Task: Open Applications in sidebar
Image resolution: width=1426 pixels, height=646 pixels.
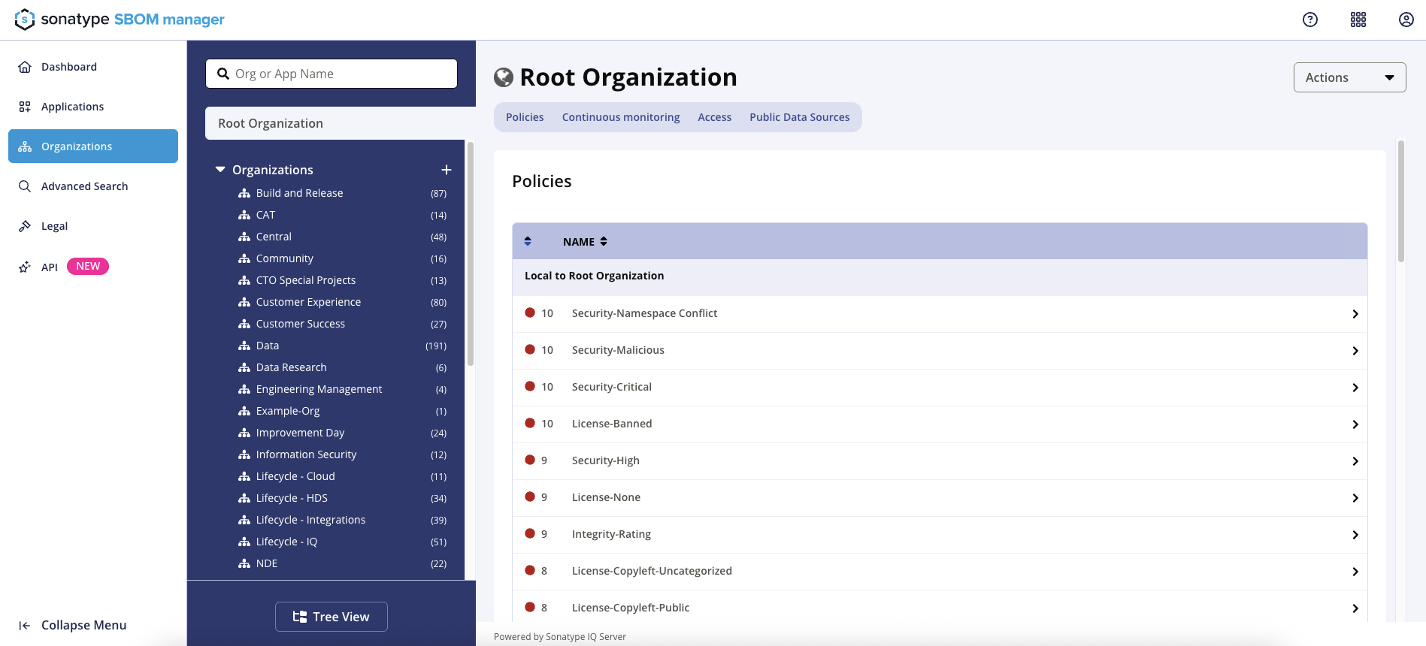Action: (93, 107)
